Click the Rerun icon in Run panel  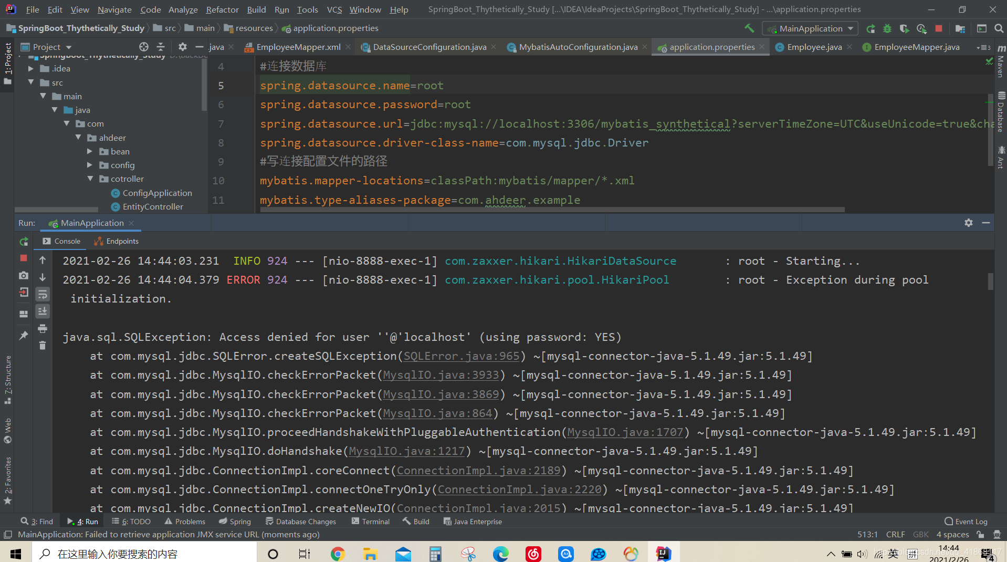[24, 241]
